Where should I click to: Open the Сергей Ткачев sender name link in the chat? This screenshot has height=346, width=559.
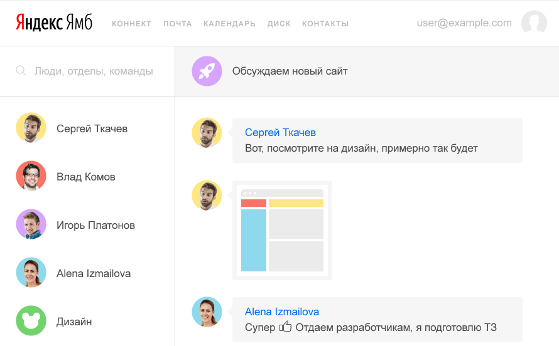pyautogui.click(x=280, y=132)
